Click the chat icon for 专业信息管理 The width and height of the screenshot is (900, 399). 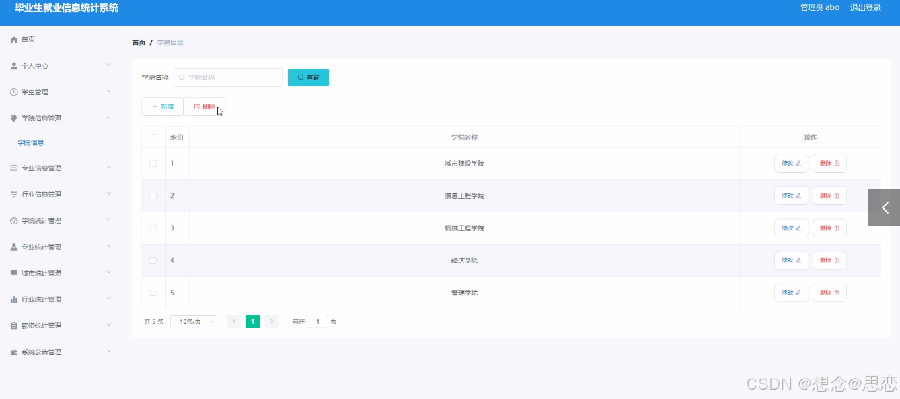click(x=13, y=168)
